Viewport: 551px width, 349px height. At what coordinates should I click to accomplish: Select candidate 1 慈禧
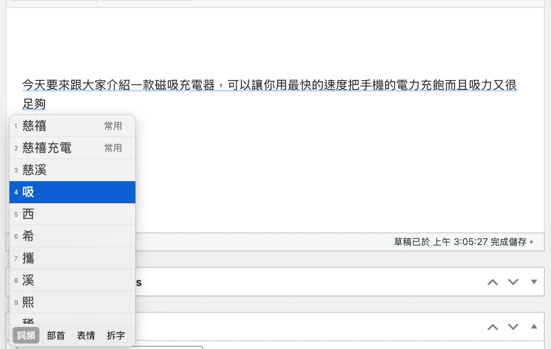(x=72, y=126)
